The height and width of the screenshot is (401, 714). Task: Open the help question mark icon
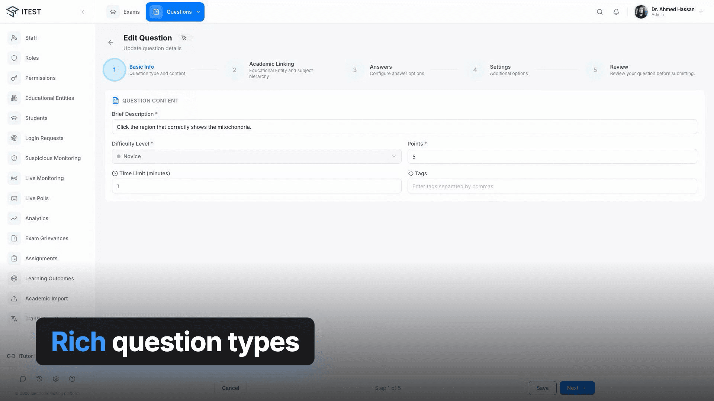pos(72,379)
